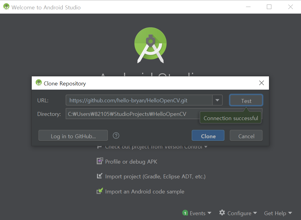Close the Welcome to Android Studio window
Viewport: 301px width, 220px height.
(290, 7)
